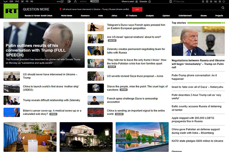The image size is (229, 152).
Task: Click the search magnifier icon
Action: coord(223,8)
